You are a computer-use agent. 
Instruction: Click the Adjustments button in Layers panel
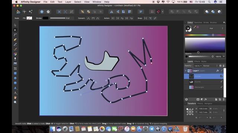coord(202,99)
